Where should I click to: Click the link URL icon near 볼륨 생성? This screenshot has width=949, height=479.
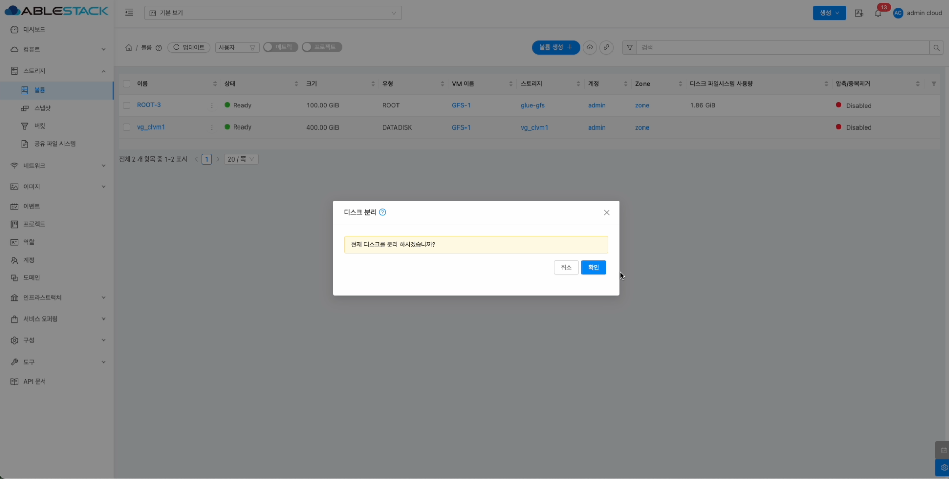coord(606,47)
